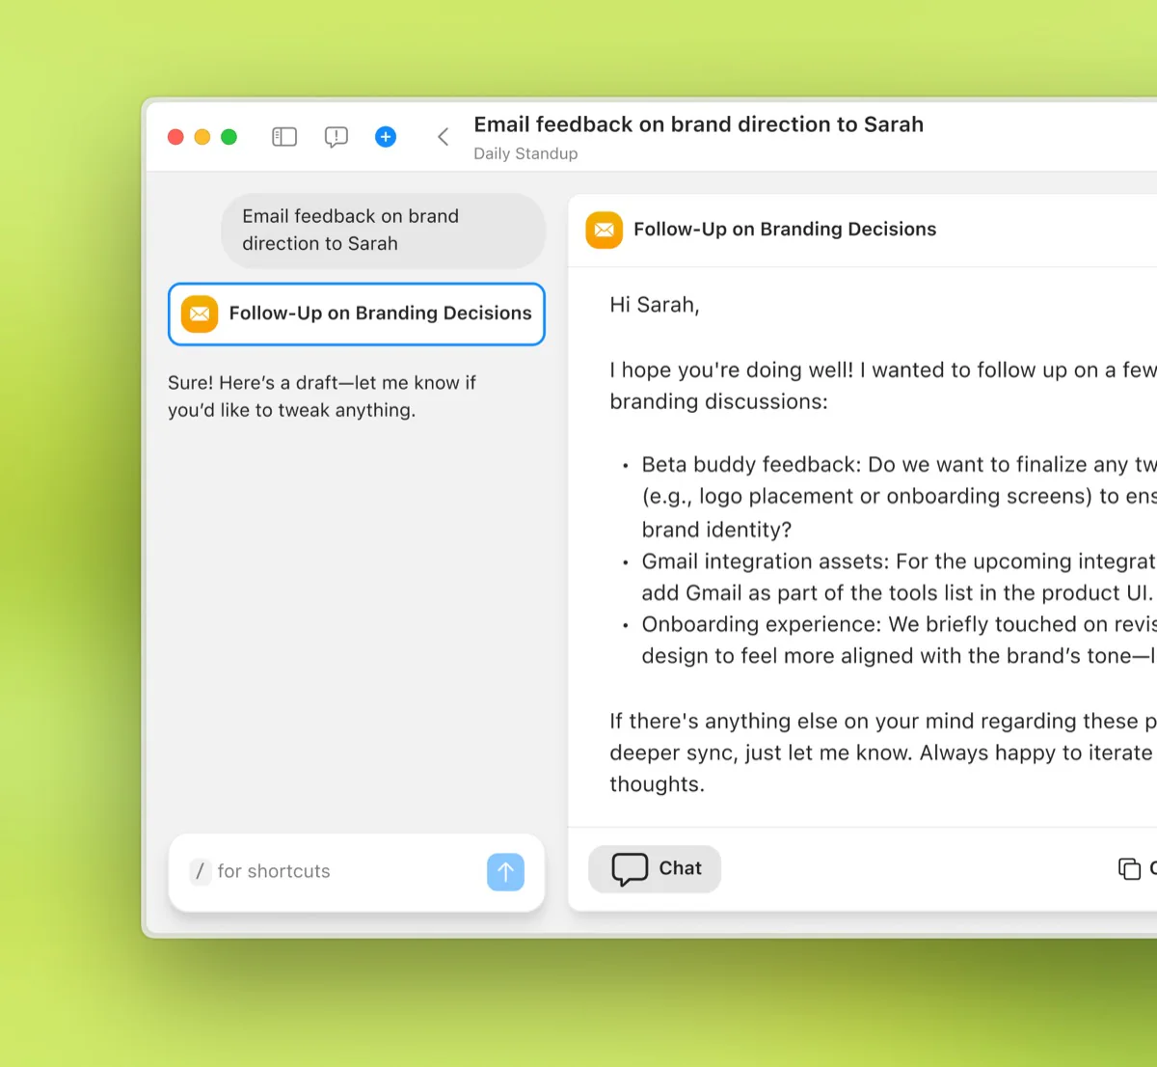This screenshot has width=1157, height=1067.
Task: Click the email heading 'Follow-Up on Branding Decisions'
Action: (x=785, y=230)
